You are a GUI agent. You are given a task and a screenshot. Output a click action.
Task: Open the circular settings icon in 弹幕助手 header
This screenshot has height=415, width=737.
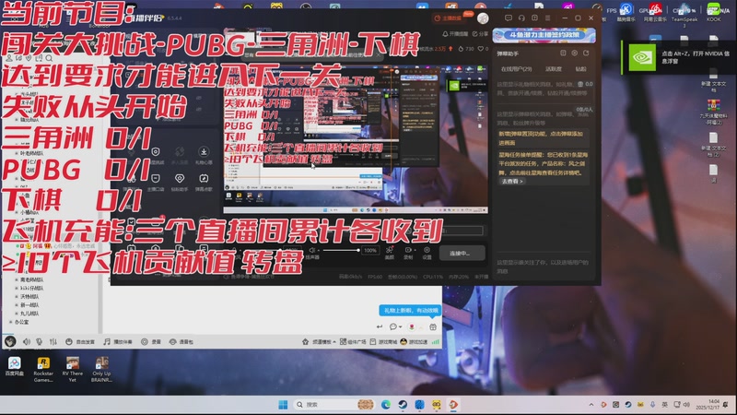coord(574,53)
